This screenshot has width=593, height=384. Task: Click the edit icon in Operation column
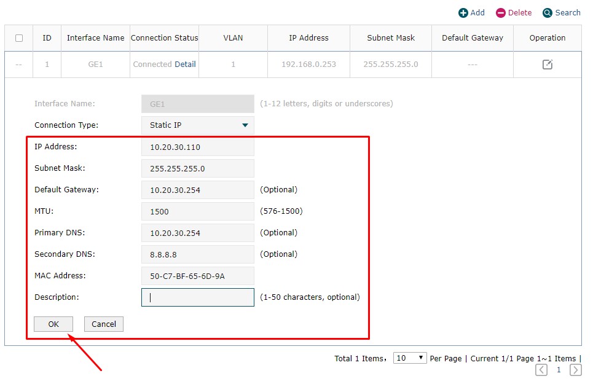pos(548,65)
